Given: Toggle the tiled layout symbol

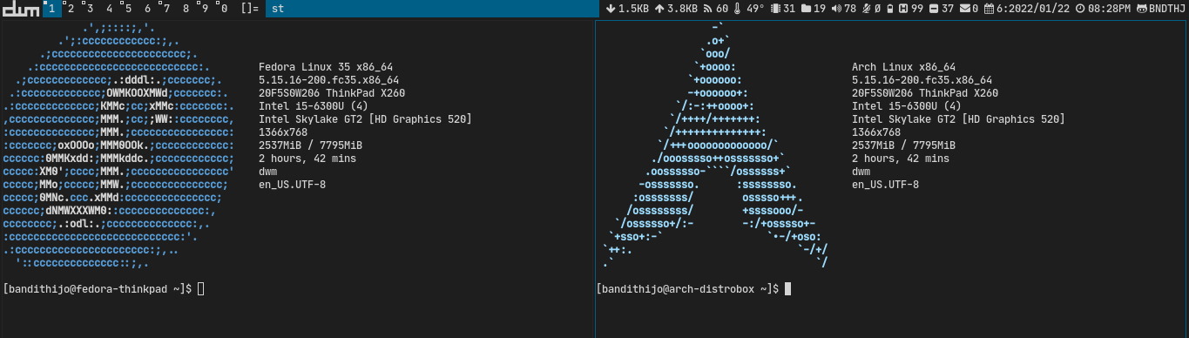Looking at the screenshot, I should [249, 9].
